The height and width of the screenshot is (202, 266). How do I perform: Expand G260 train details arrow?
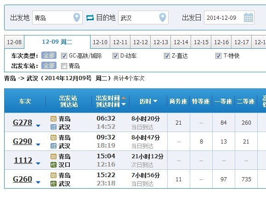(x=38, y=182)
